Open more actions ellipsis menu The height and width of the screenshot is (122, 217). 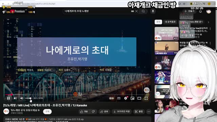[x=149, y=111]
